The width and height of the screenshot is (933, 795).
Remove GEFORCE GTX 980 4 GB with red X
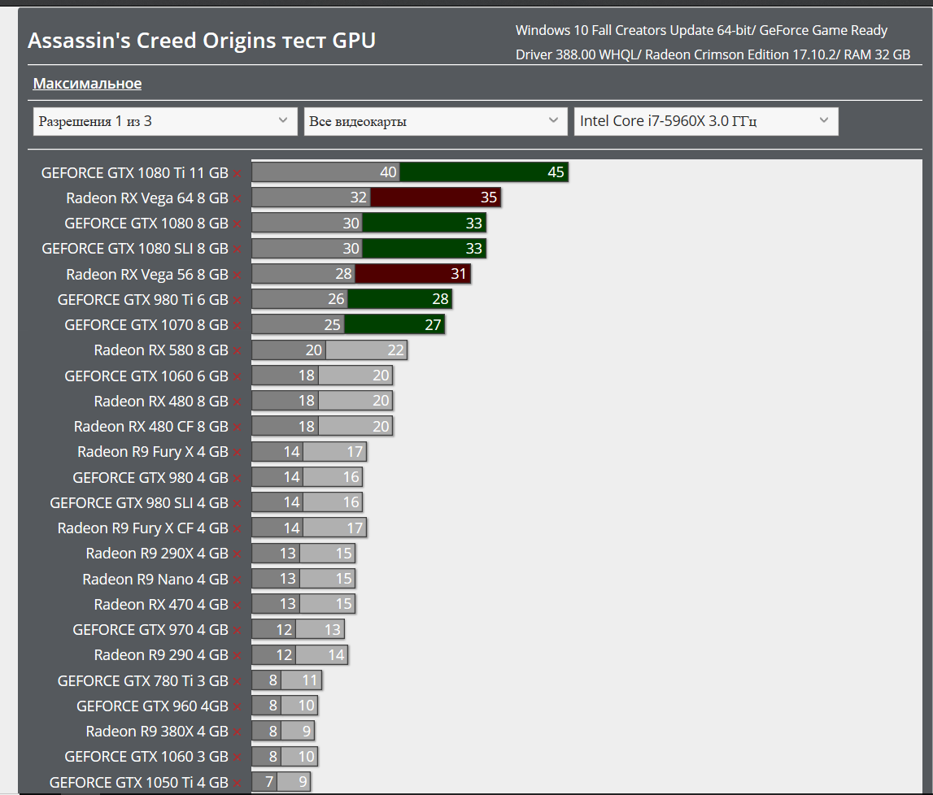click(238, 478)
